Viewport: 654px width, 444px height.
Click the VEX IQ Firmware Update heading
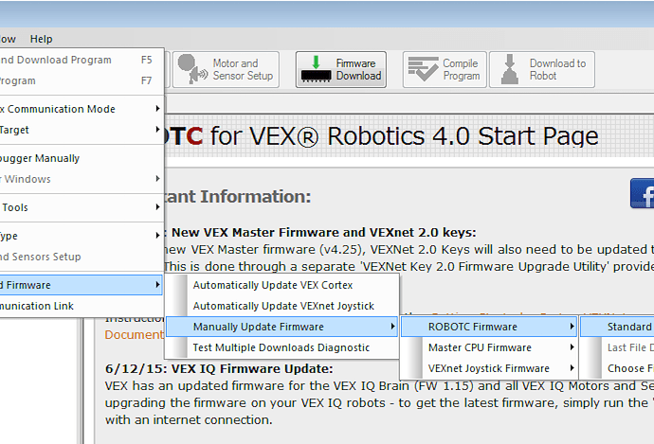point(219,369)
